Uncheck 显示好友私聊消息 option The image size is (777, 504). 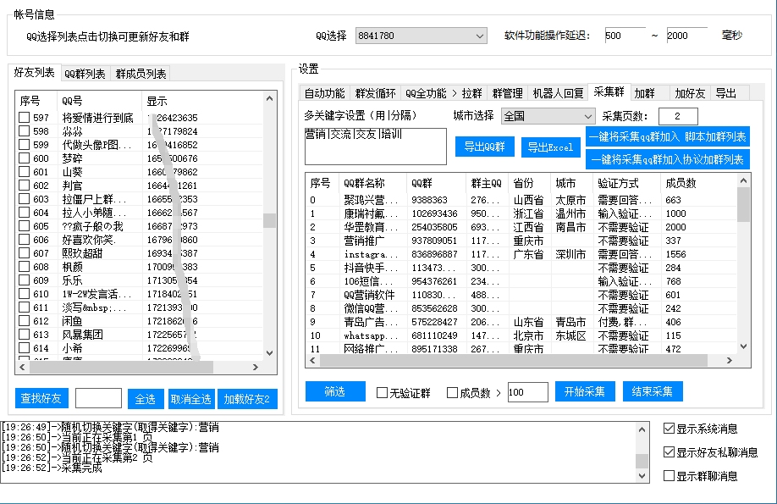669,452
